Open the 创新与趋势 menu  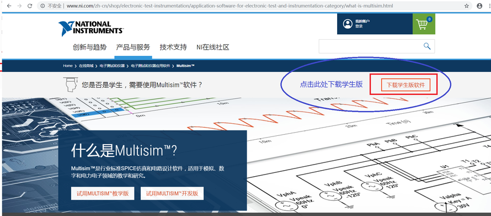89,48
